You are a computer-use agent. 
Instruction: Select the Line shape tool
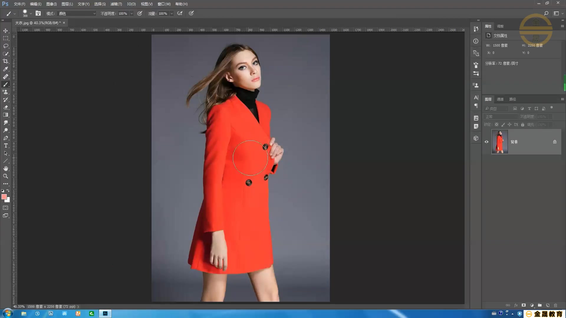pyautogui.click(x=6, y=161)
